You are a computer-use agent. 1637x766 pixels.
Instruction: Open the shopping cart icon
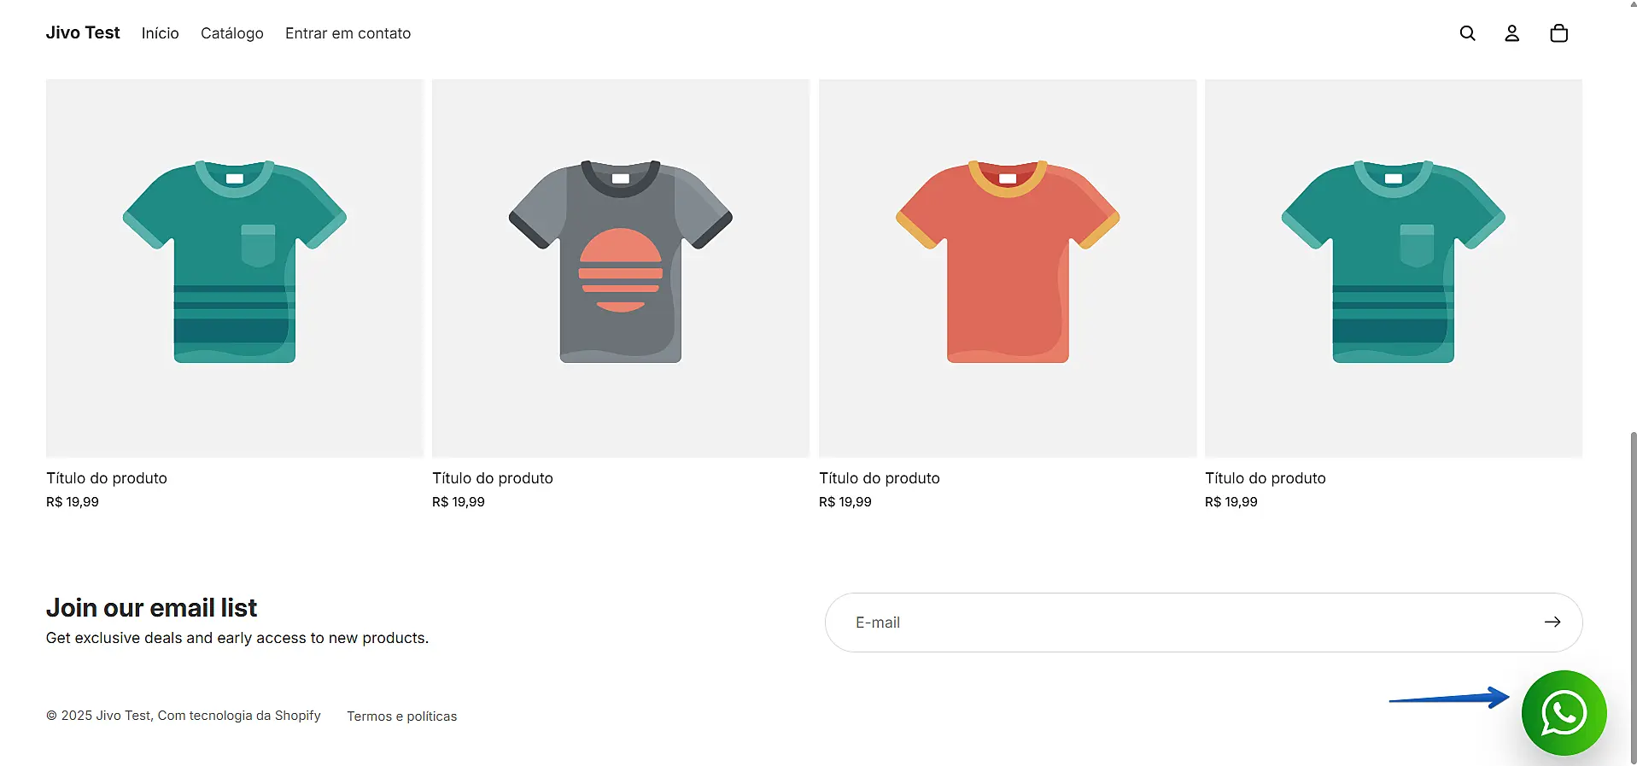pos(1558,33)
